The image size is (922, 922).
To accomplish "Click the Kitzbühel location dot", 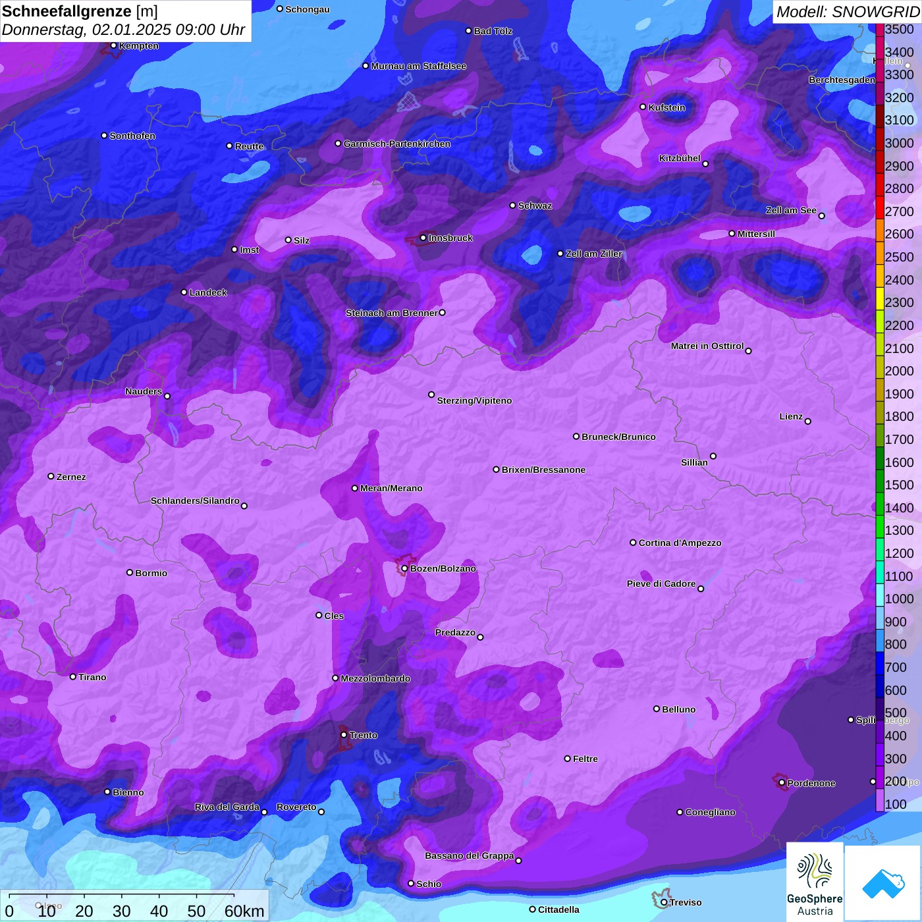I will tap(705, 164).
